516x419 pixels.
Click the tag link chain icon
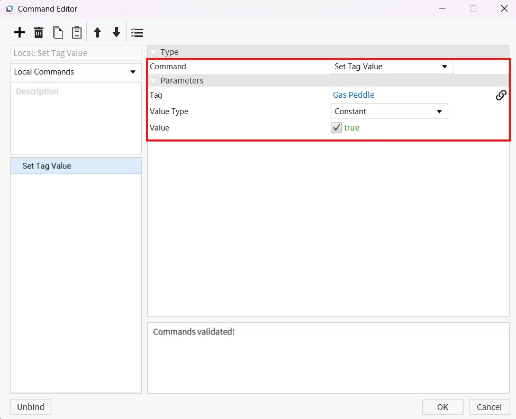[x=501, y=95]
